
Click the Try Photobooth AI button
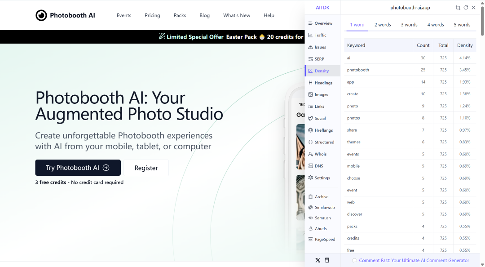pyautogui.click(x=78, y=168)
